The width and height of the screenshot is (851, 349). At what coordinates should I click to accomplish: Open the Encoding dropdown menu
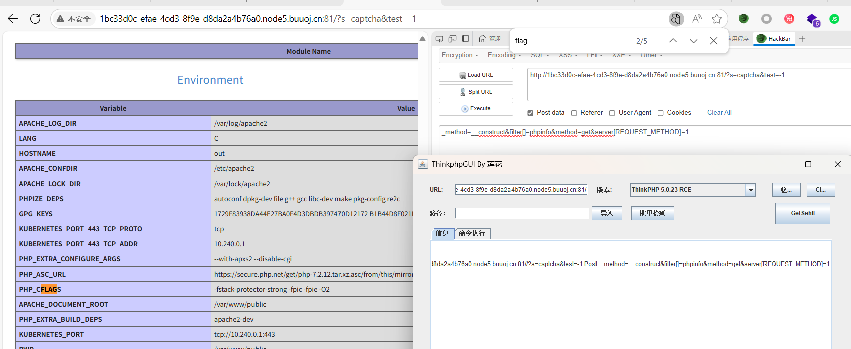pos(503,55)
